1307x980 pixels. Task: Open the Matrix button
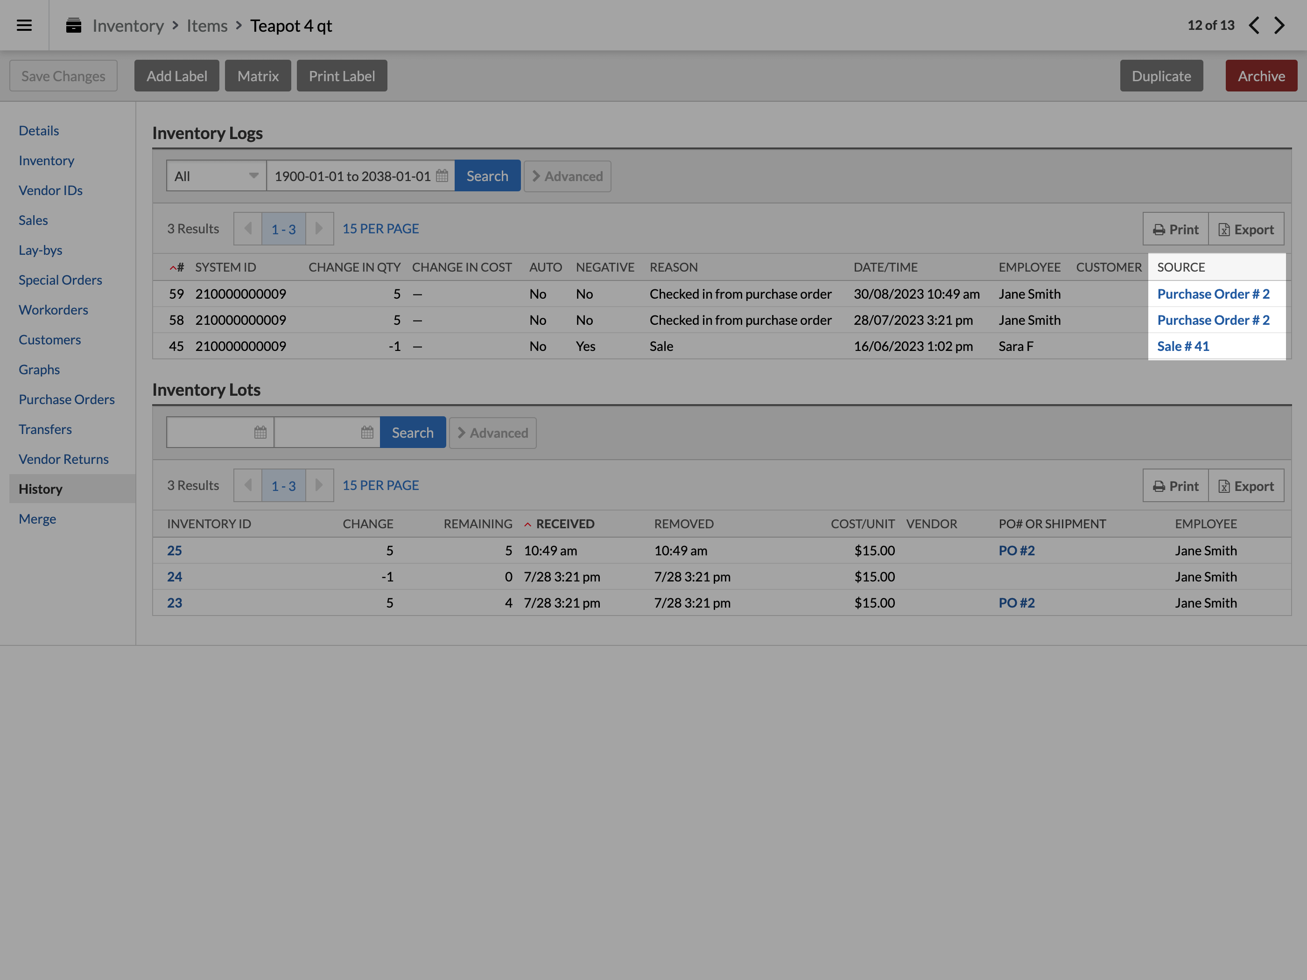click(x=258, y=76)
